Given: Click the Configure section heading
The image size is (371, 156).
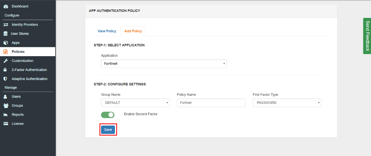Looking at the screenshot, I should tap(12, 15).
